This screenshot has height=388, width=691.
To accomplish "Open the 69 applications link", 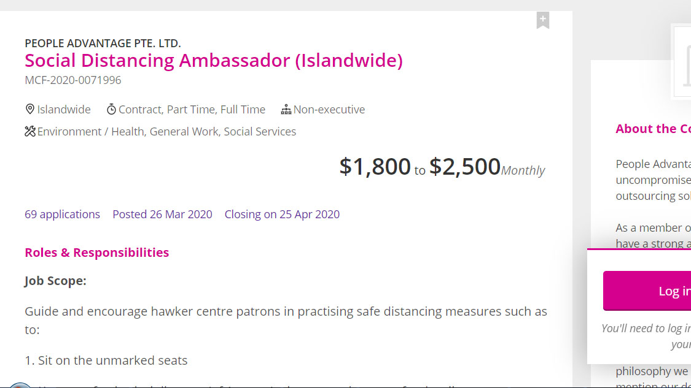I will click(61, 214).
